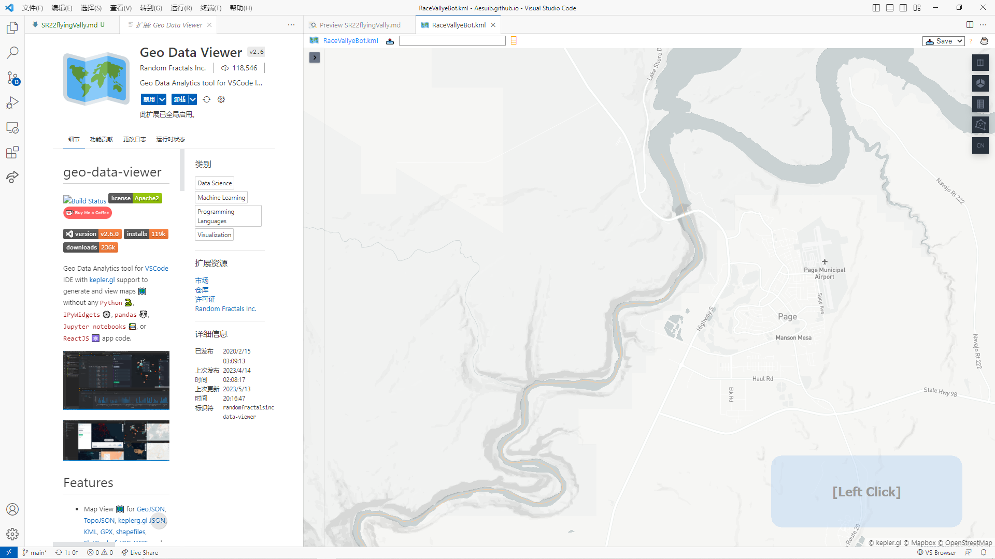
Task: Open the 帮助(H) menu
Action: (240, 8)
